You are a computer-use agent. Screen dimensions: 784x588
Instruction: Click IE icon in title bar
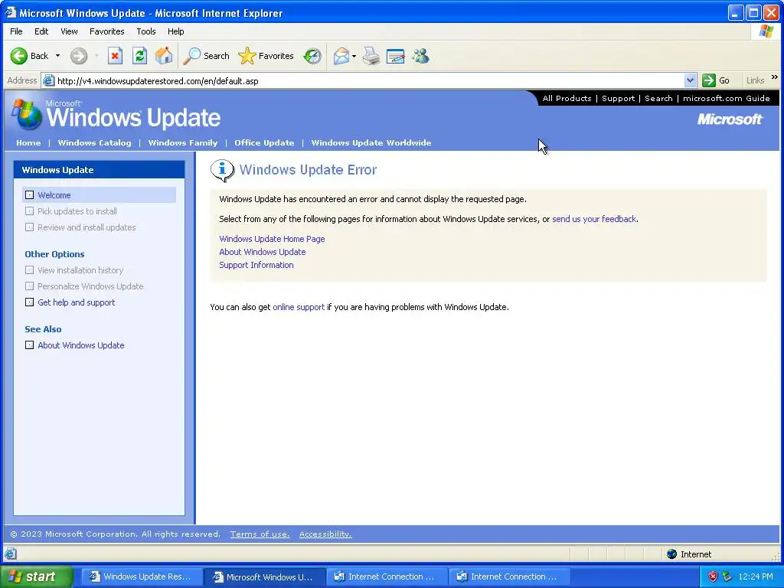[x=11, y=12]
